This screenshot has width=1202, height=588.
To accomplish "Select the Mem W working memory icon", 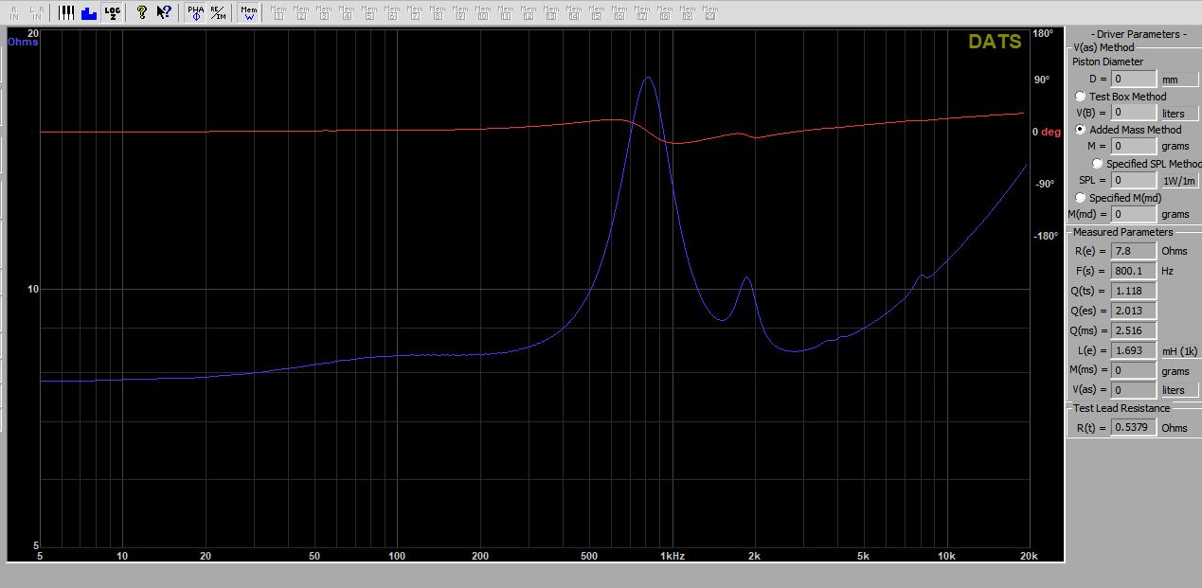I will [249, 12].
